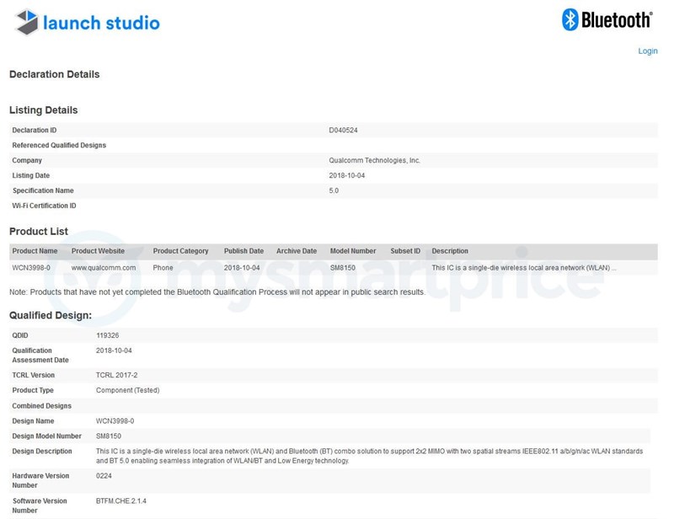The width and height of the screenshot is (674, 519).
Task: Click the Bluetooth Qualification Process note
Action: pos(217,292)
